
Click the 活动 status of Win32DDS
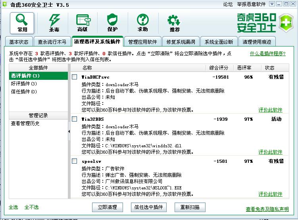(x=276, y=119)
